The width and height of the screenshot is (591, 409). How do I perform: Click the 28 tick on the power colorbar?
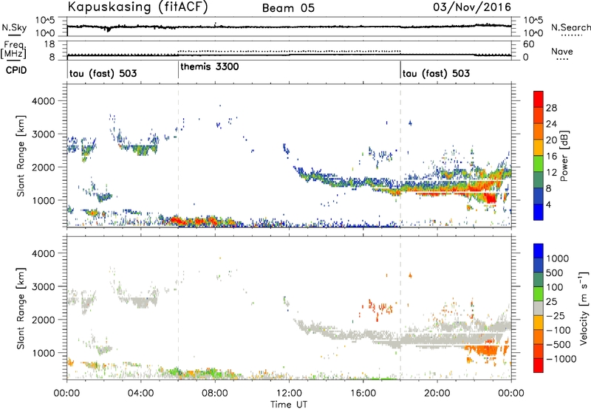[x=551, y=108]
